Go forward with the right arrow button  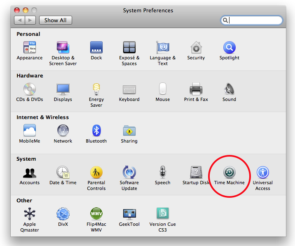click(30, 20)
